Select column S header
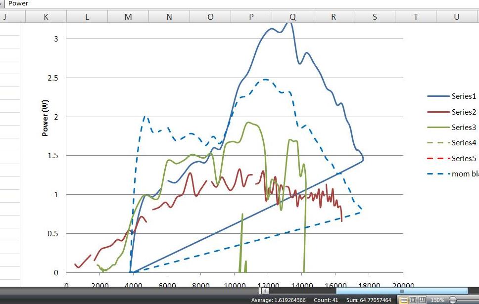 click(x=375, y=17)
